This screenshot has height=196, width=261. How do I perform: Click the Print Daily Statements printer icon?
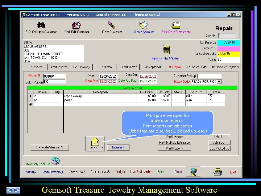click(176, 25)
